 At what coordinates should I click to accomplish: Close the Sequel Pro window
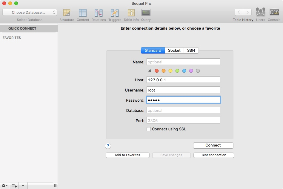click(x=4, y=3)
